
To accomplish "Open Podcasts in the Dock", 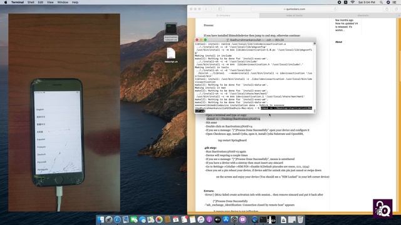I will (x=209, y=219).
